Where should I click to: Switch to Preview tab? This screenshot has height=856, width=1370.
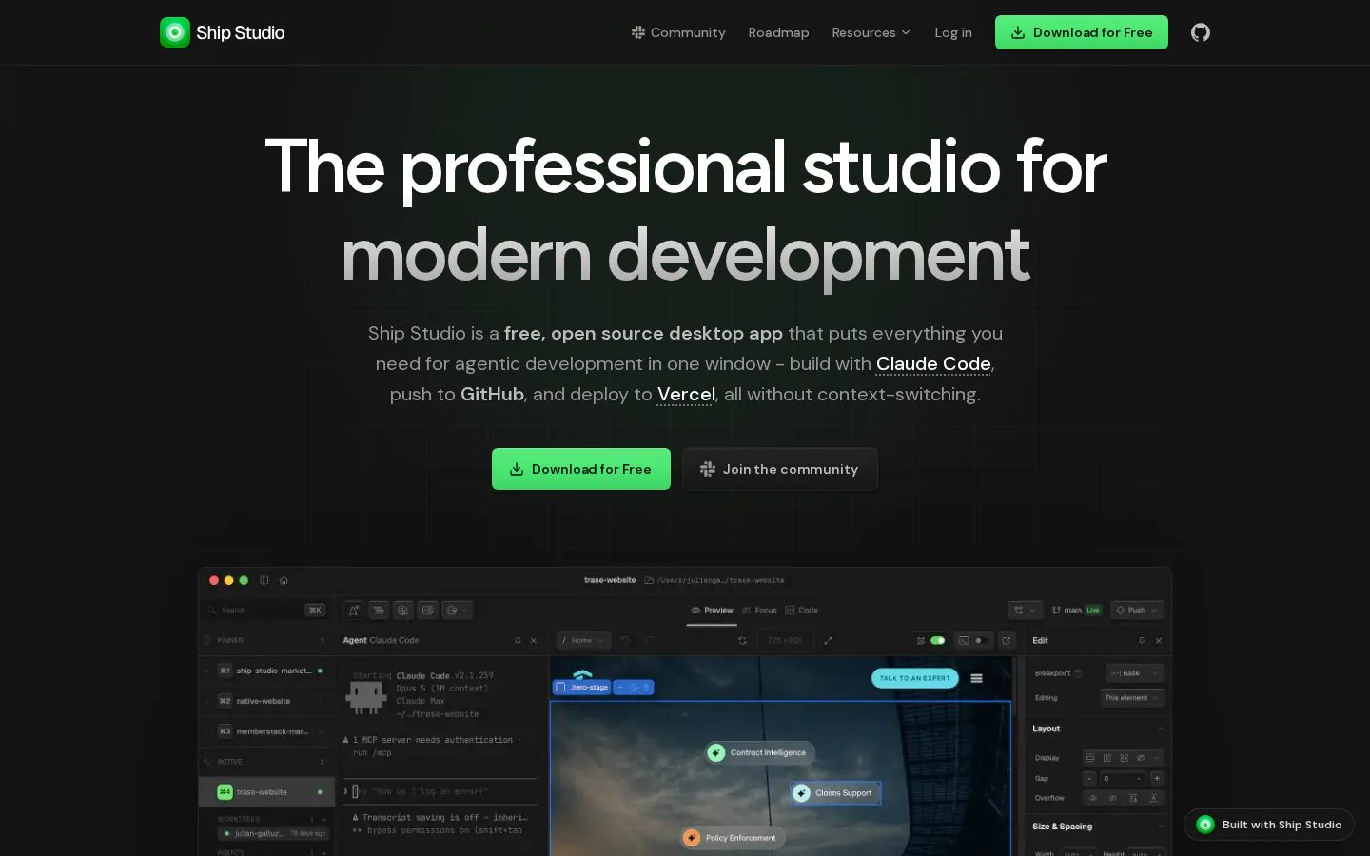[x=712, y=611]
